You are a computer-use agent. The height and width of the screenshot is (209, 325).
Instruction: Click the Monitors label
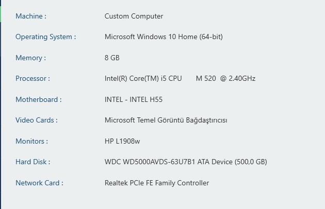pos(31,141)
